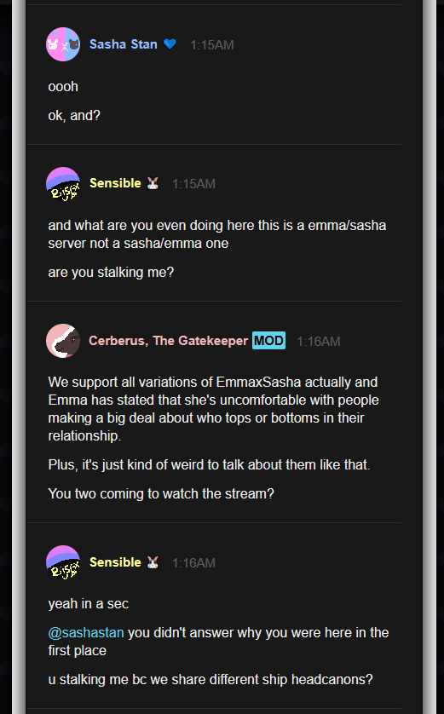Click the 1:16AM timestamp next to Sensible
Image resolution: width=444 pixels, height=714 pixels.
(x=194, y=563)
